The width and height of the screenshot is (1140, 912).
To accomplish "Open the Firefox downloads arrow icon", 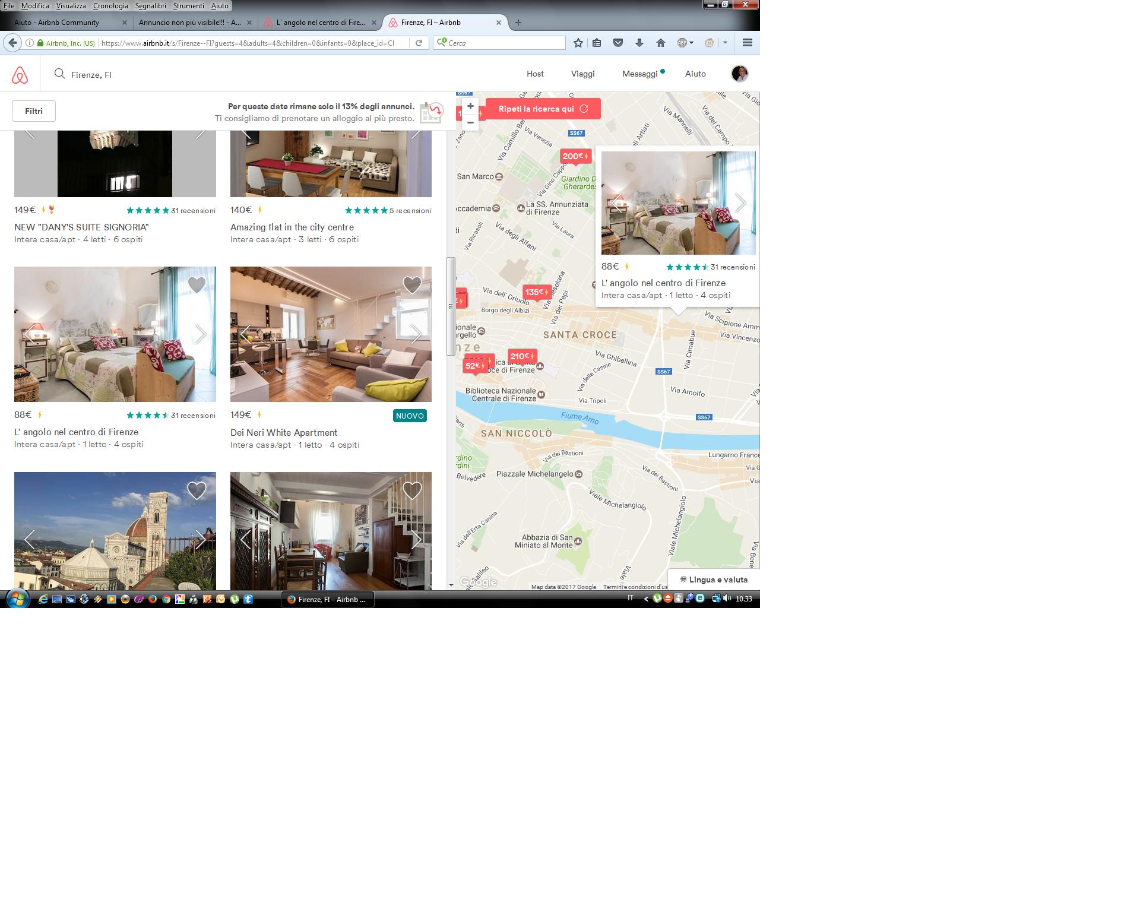I will coord(639,43).
